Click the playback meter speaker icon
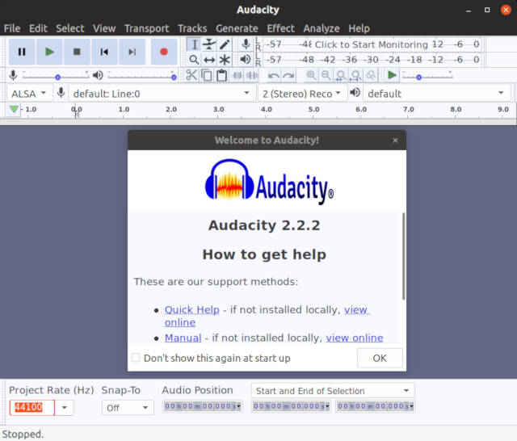Viewport: 517px width, 441px height. pos(246,60)
